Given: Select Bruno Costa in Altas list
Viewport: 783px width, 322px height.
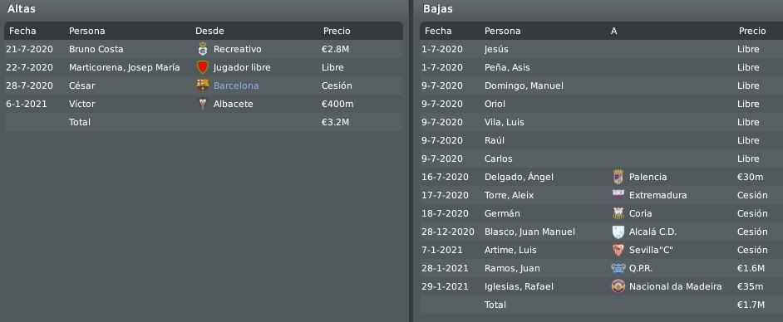Looking at the screenshot, I should coord(96,49).
